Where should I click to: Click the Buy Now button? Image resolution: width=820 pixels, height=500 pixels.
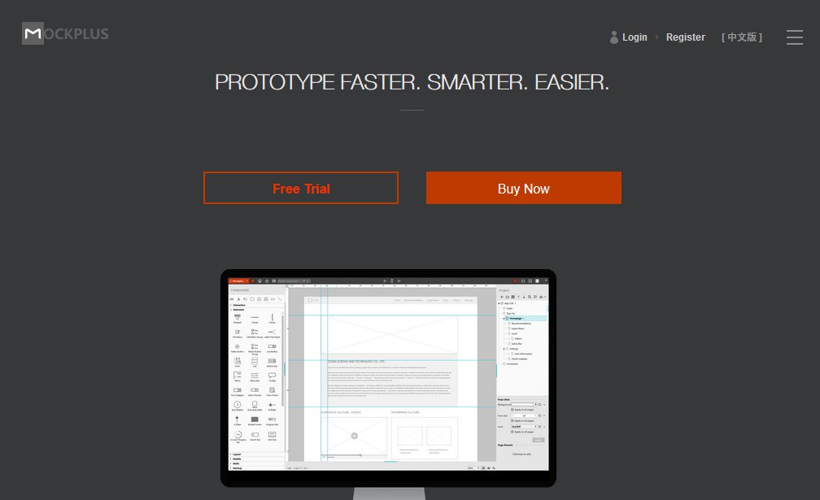[523, 189]
